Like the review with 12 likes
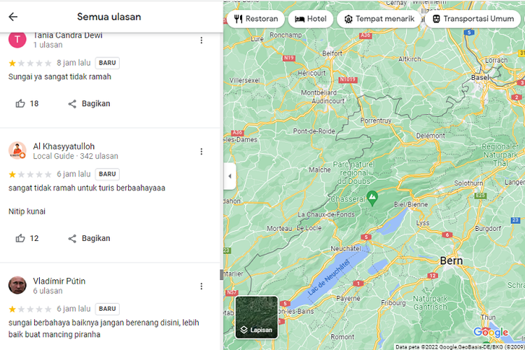 tap(20, 239)
